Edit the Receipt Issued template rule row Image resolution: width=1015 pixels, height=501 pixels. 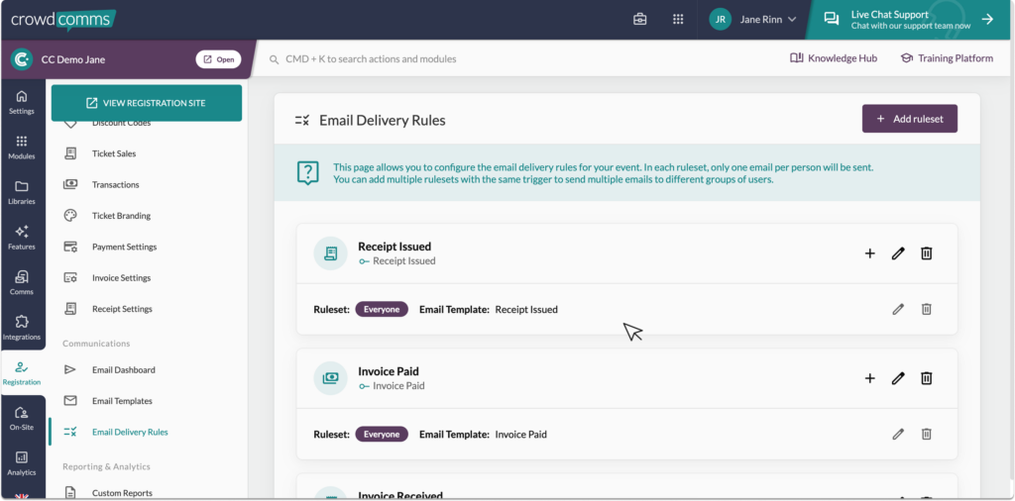898,309
